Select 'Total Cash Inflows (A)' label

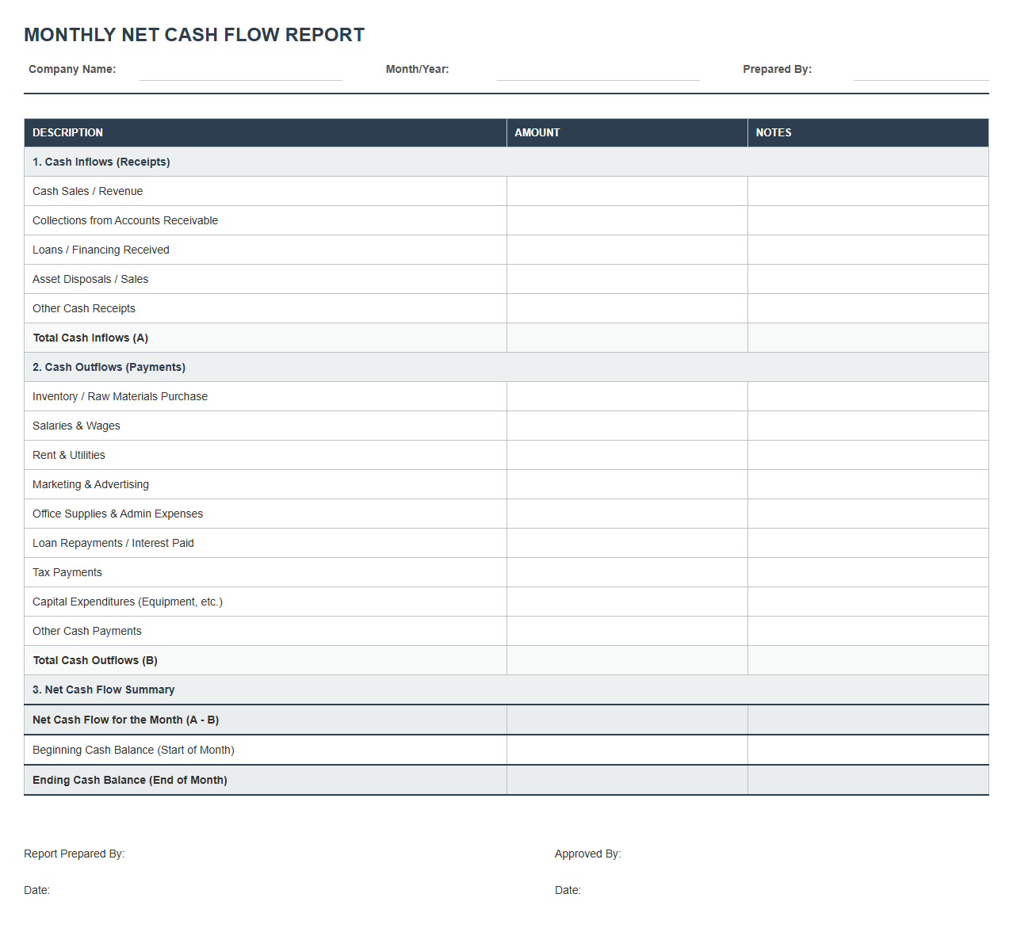click(x=90, y=338)
